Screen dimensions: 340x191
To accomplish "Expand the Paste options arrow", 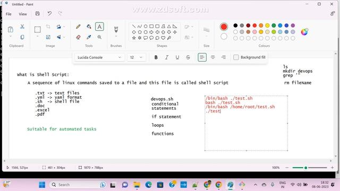I will [x=11, y=37].
